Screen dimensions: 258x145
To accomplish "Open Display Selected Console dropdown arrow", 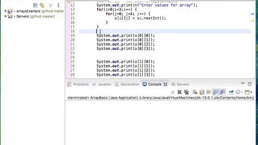I will pyautogui.click(x=242, y=92).
